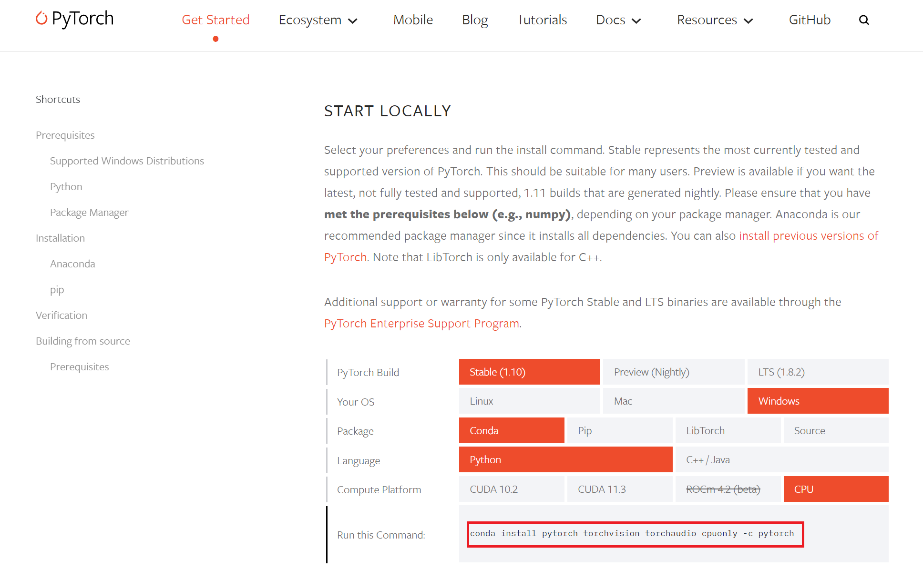Jump to Supported Windows Distributions shortcut
923x580 pixels.
127,161
